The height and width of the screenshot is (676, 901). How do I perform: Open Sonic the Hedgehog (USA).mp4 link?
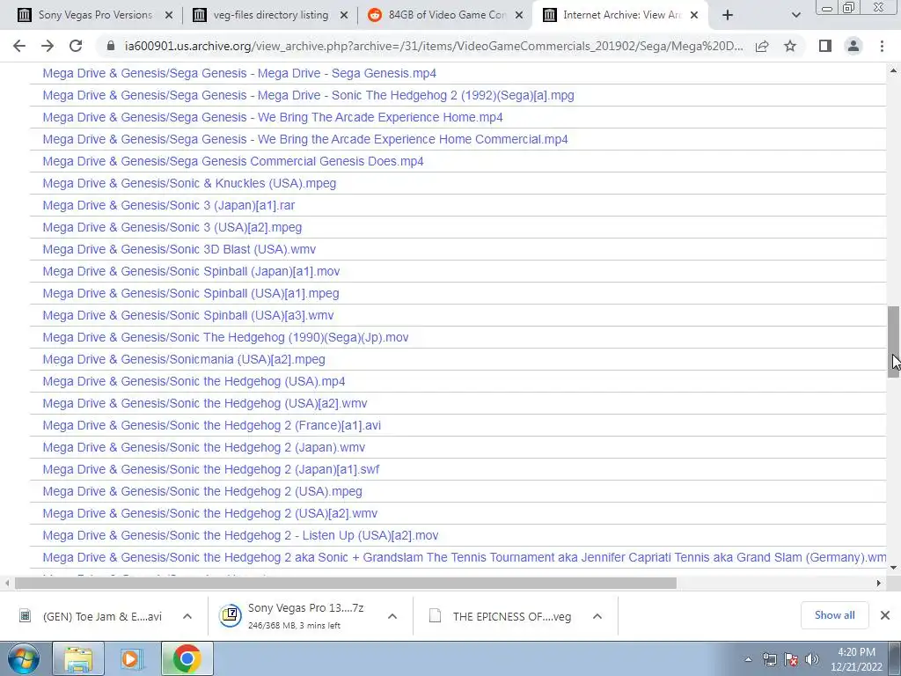click(x=194, y=382)
